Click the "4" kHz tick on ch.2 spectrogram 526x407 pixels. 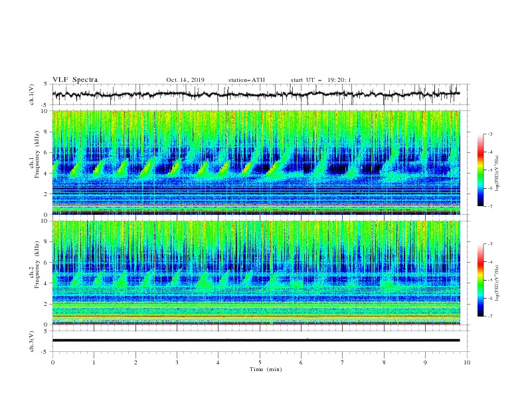tap(47, 283)
